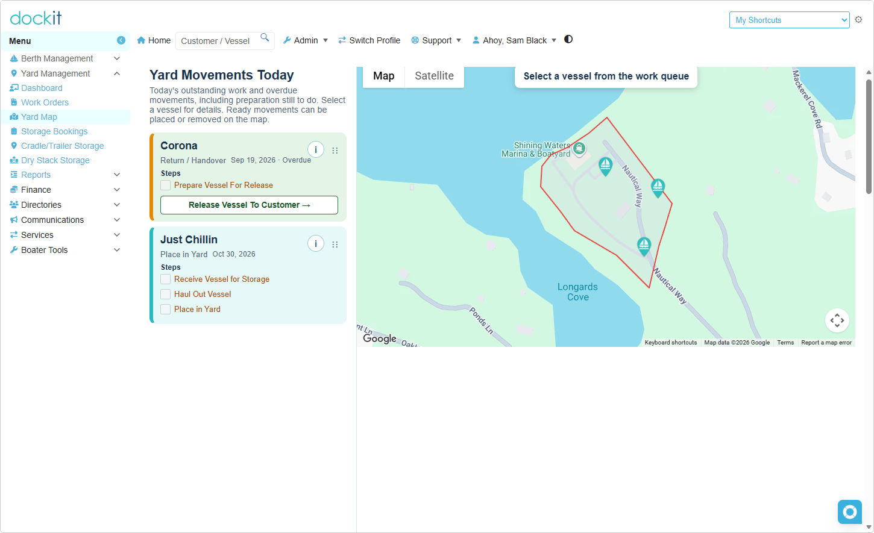This screenshot has width=874, height=533.
Task: Collapse Yard Management section
Action: (65, 73)
